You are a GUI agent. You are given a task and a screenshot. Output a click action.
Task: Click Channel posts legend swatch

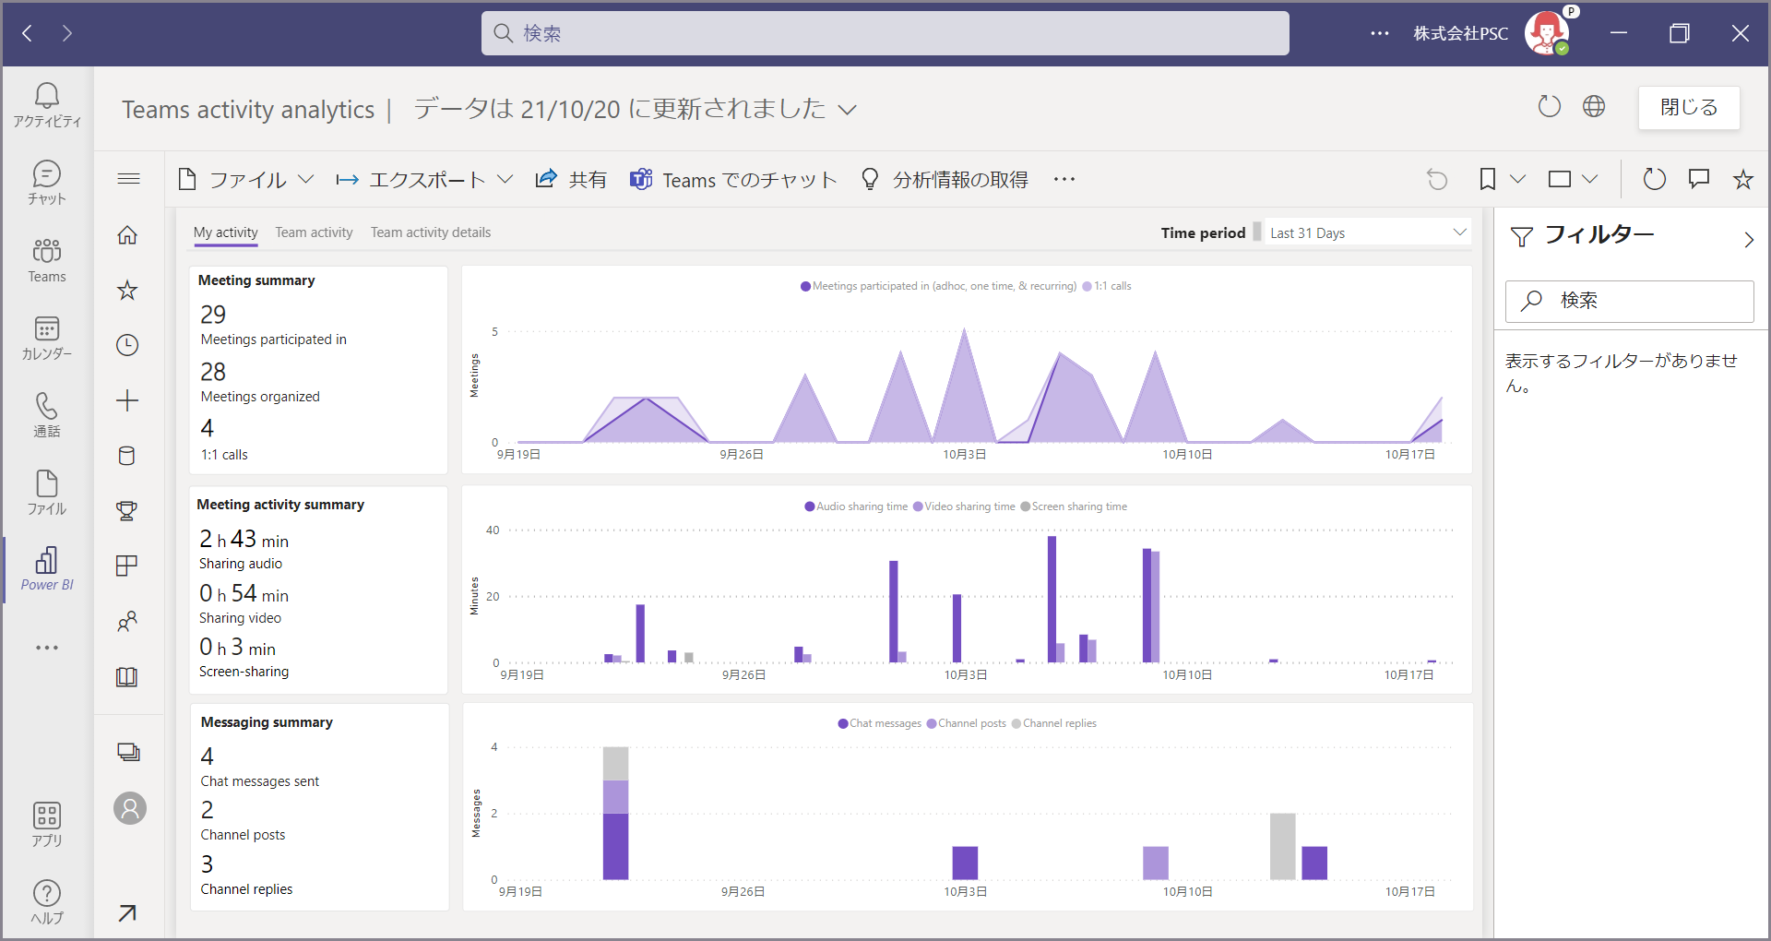(932, 723)
